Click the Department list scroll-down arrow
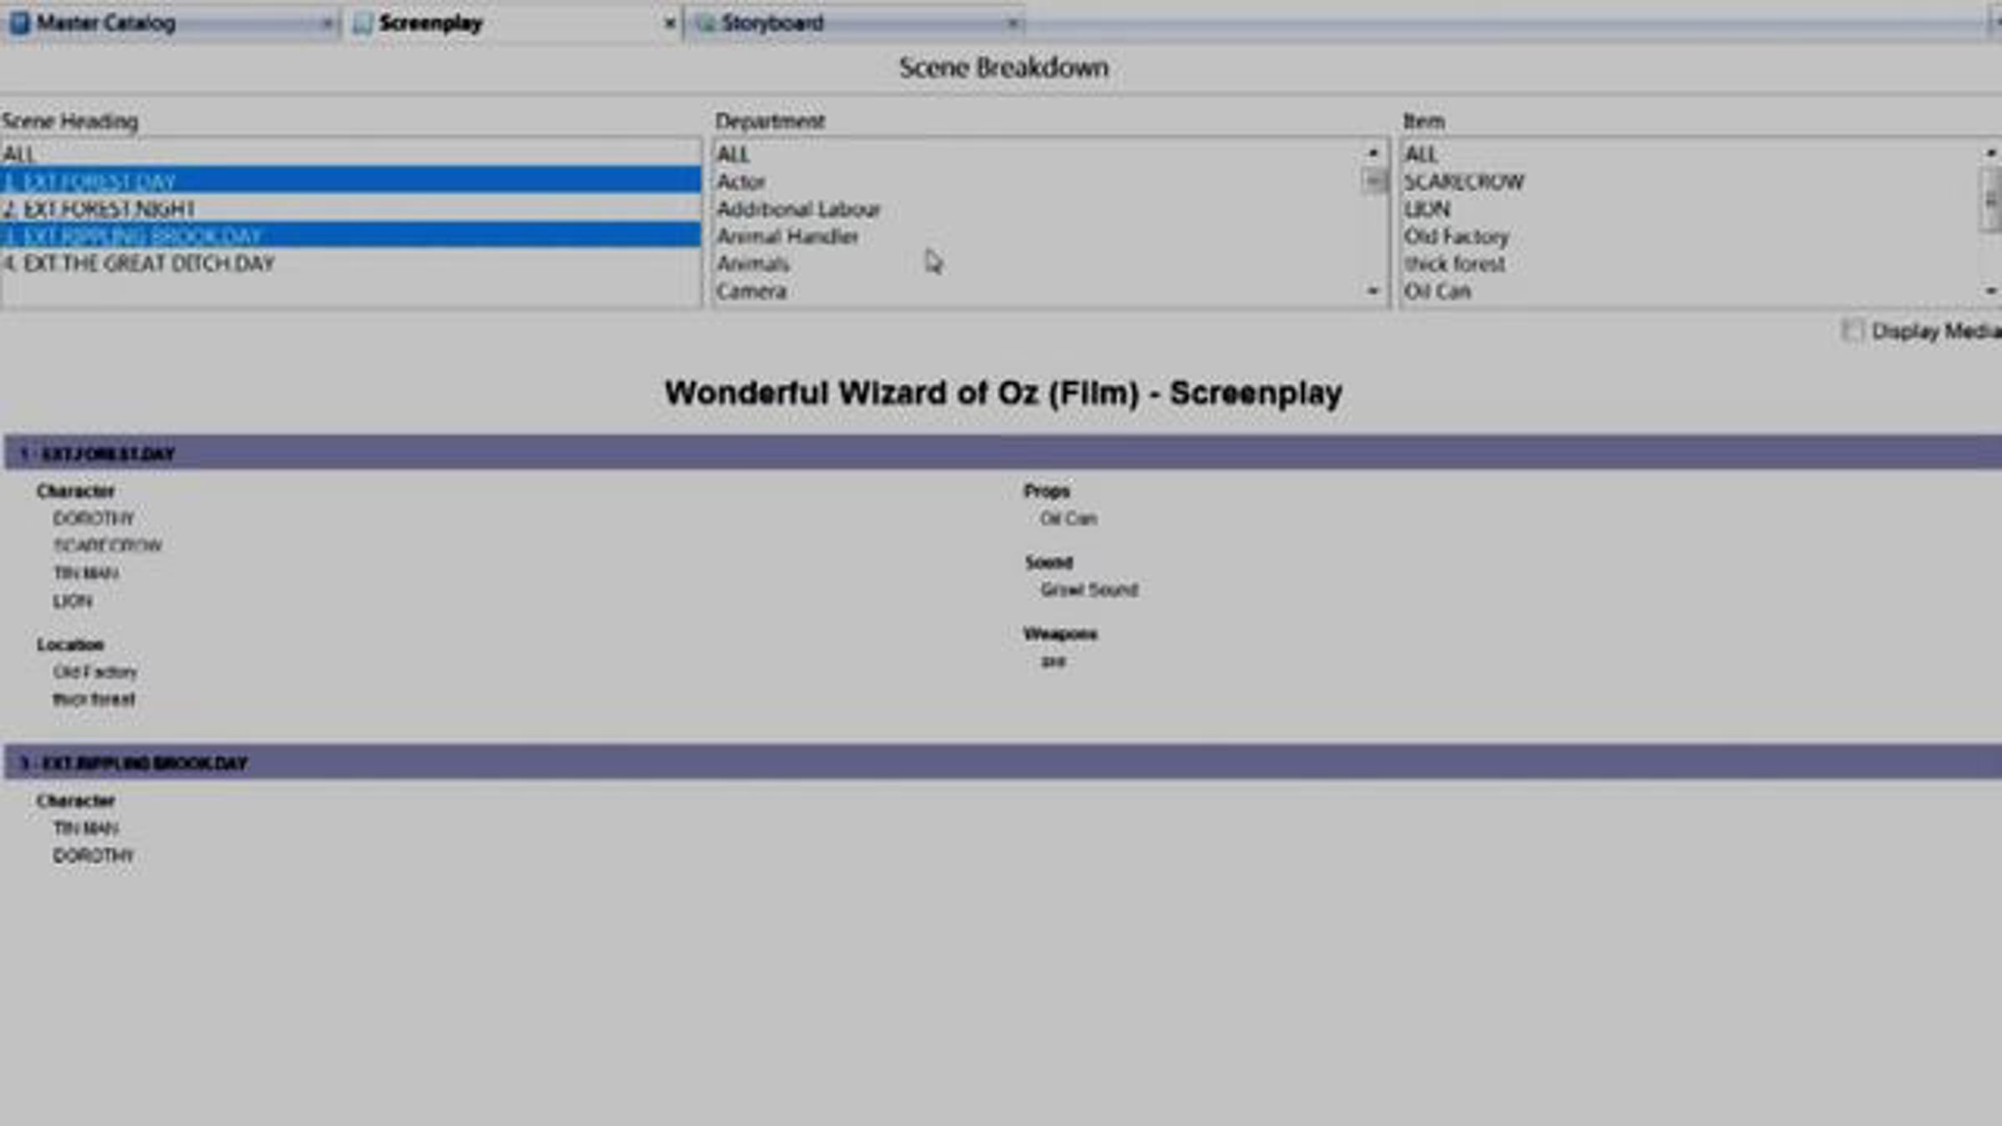This screenshot has height=1126, width=2002. (x=1373, y=291)
